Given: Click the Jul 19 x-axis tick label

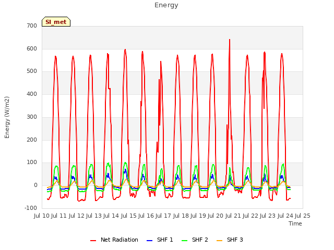Looking at the screenshot, I should 198,216.
